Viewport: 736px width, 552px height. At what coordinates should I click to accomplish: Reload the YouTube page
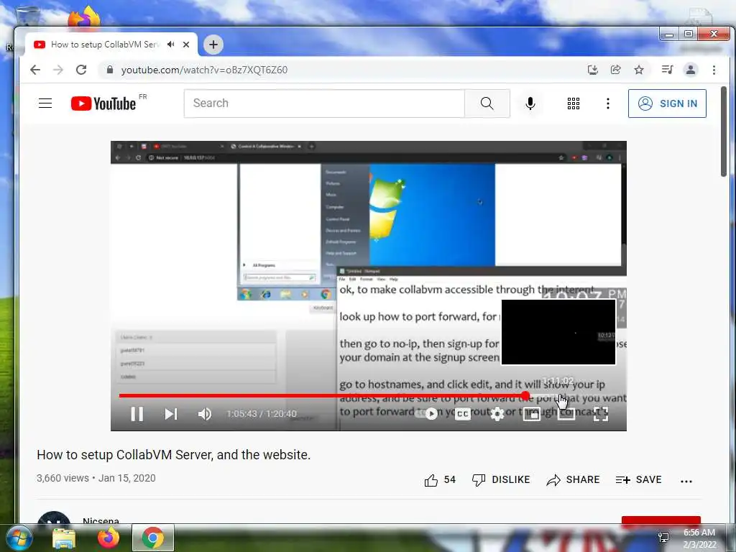point(81,70)
